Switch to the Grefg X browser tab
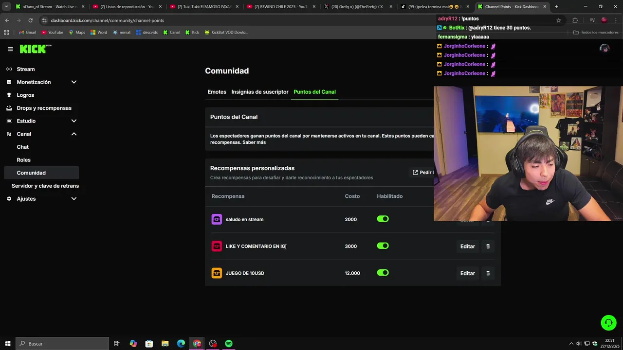Screen dimensions: 623x350 point(358,7)
